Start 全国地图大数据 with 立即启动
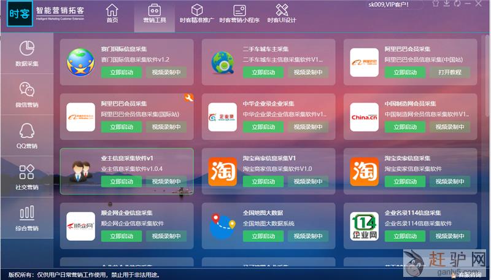 click(263, 236)
